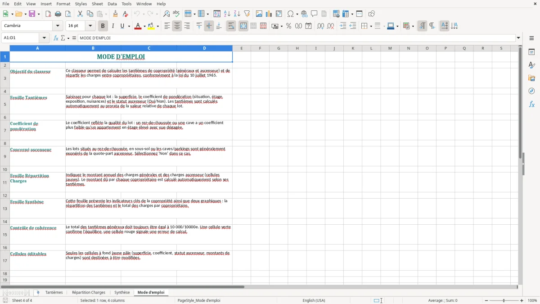Insert hyperlink icon
Screen dimensions: 540x304
pyautogui.click(x=305, y=14)
